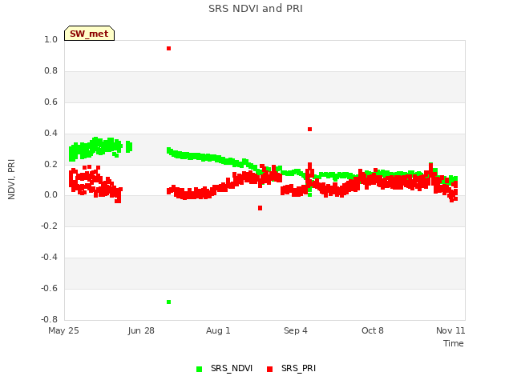Click the 0.2 y-axis tick label
Screen dimensions: 513x384
coord(50,164)
